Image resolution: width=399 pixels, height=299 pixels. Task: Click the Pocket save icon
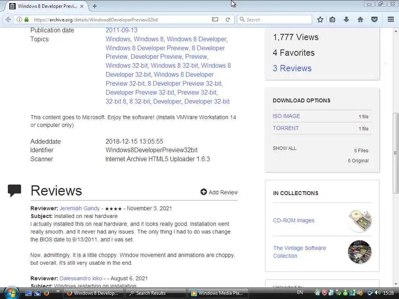[x=374, y=19]
